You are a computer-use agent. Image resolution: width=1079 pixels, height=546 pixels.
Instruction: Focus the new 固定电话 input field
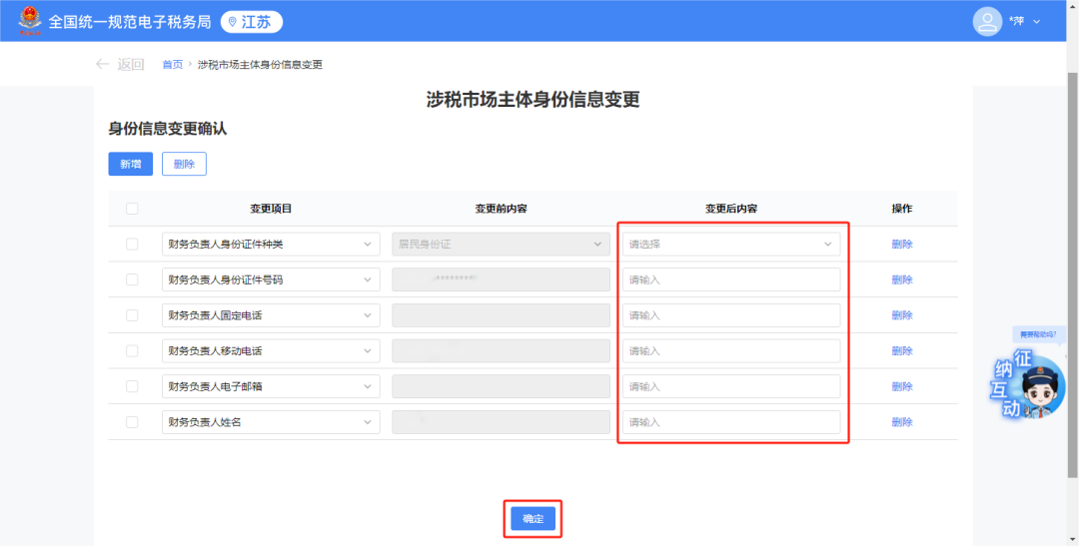coord(731,315)
